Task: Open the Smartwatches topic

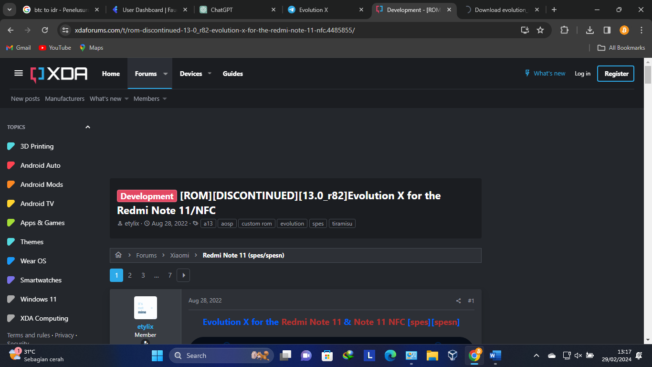Action: (41, 280)
